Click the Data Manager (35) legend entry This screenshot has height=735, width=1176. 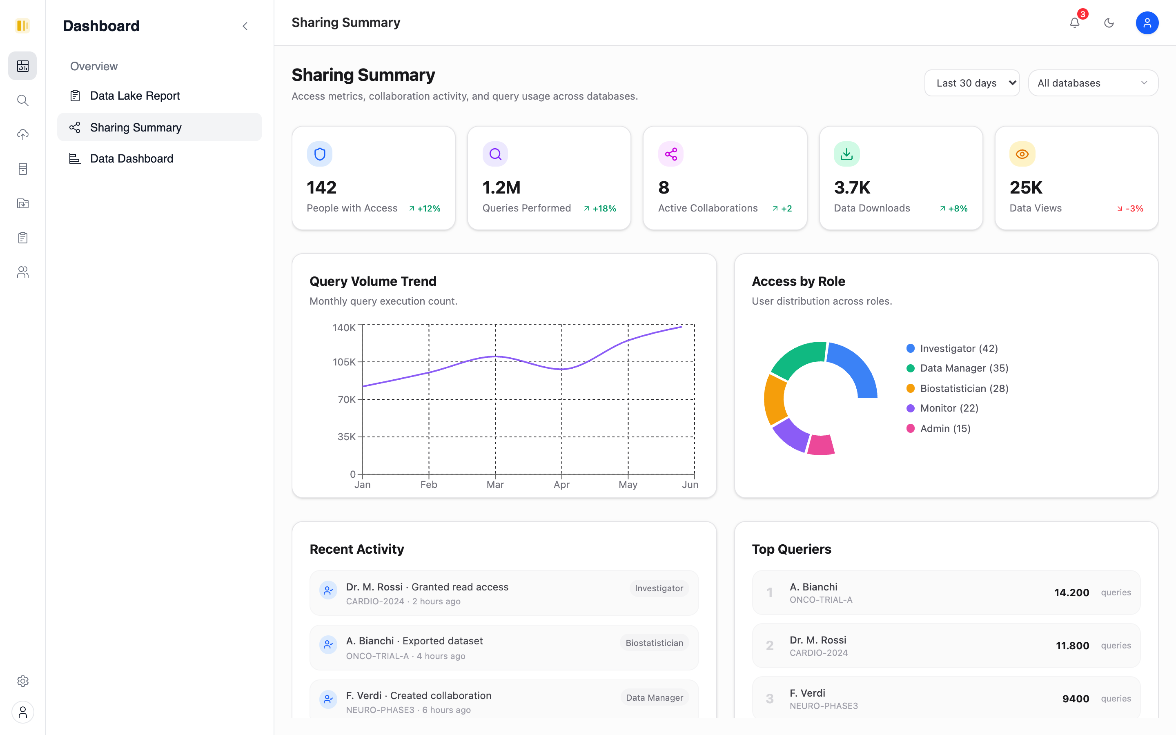pos(957,368)
